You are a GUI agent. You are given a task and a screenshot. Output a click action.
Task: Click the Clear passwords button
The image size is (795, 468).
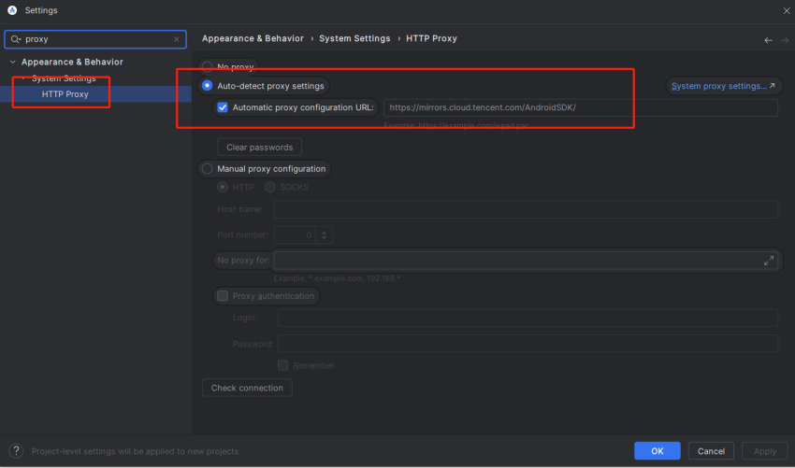[x=259, y=148]
